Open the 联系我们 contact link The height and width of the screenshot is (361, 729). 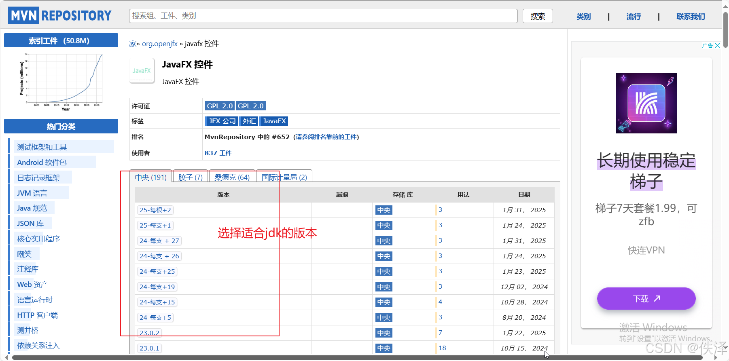point(691,17)
